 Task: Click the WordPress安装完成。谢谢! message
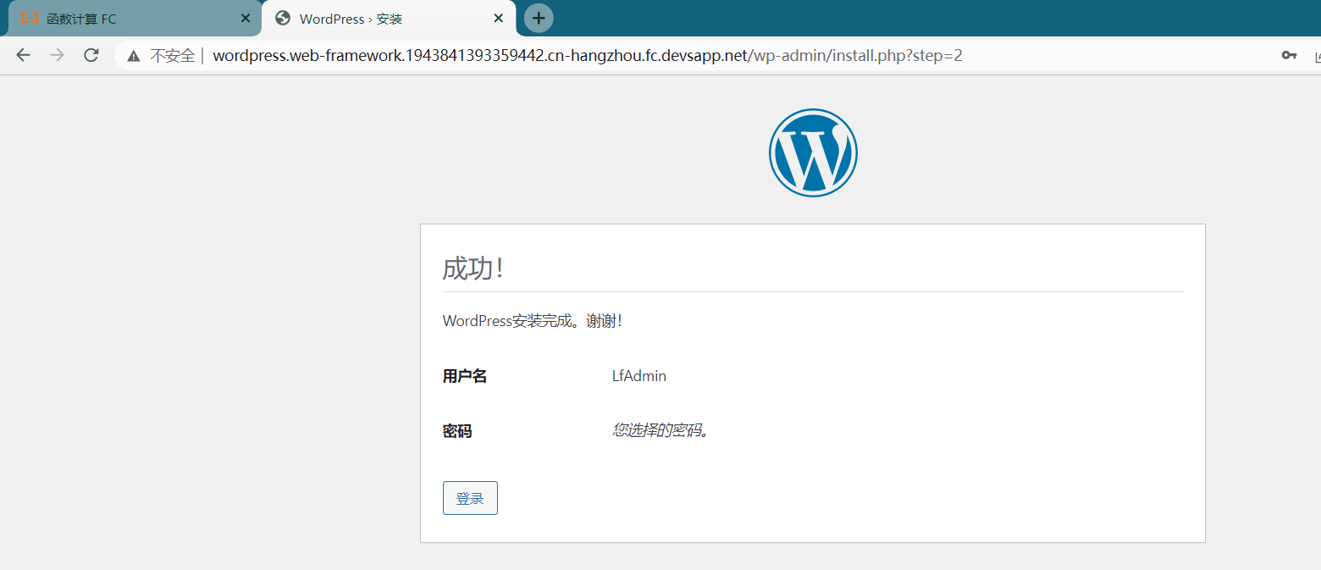click(533, 321)
